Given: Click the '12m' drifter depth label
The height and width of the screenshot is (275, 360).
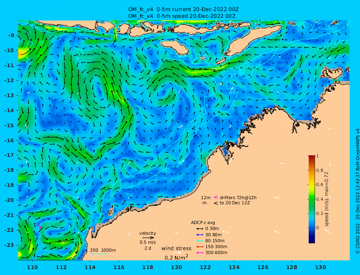Looking at the screenshot, I should pos(206,198).
